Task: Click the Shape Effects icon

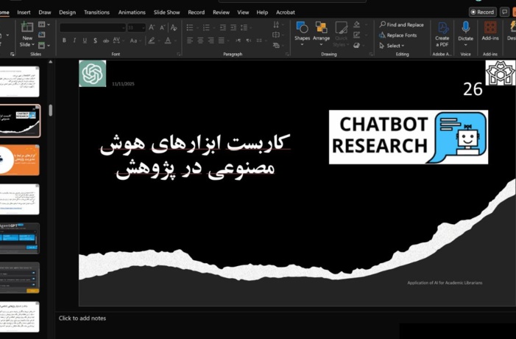Action: [357, 46]
